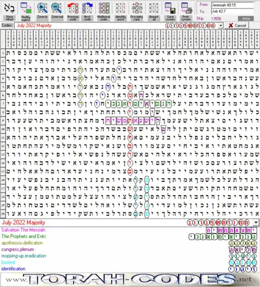
Task: Click the Show nikud icon
Action: (9, 8)
